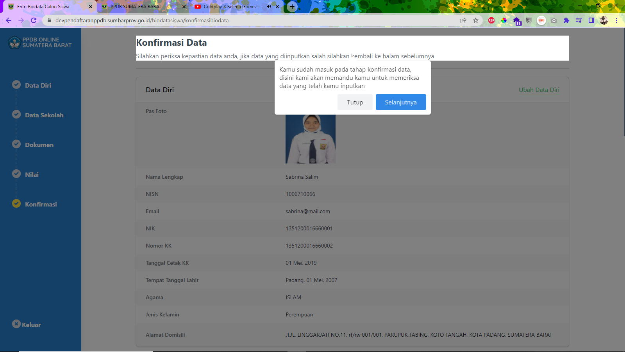This screenshot has height=352, width=625.
Task: Click the Adblock Plus extension icon
Action: [491, 20]
